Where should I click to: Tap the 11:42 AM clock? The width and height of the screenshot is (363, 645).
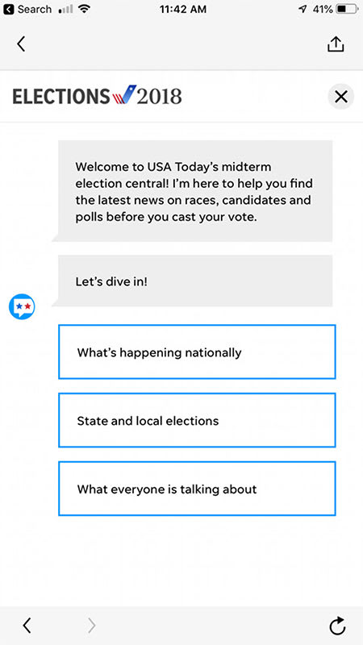click(183, 9)
